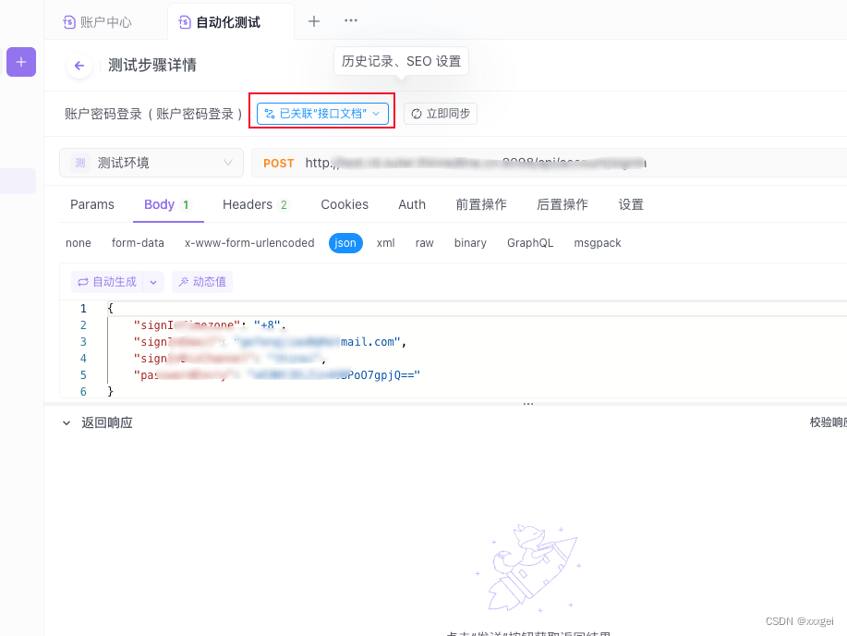Screen dimensions: 847x636
Task: Click the 动态值 button
Action: pyautogui.click(x=202, y=282)
